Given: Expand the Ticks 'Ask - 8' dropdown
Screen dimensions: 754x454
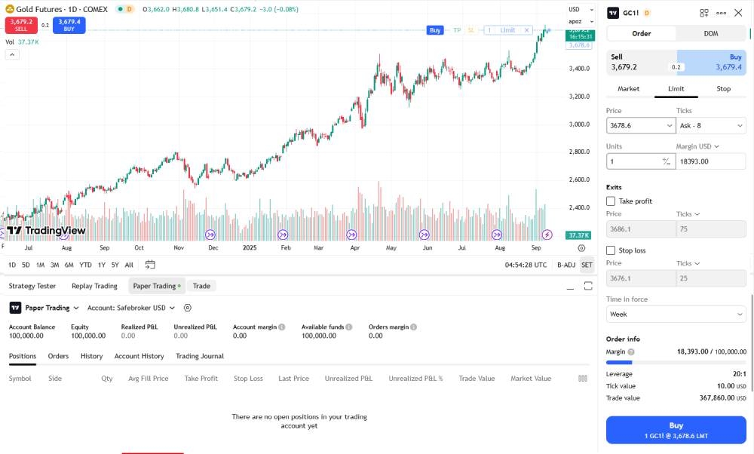Looking at the screenshot, I should click(710, 126).
